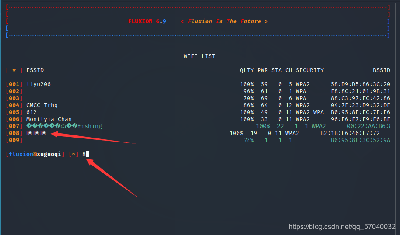
Task: Click BSSID B0:95:8E:FC:7E:E6
Action: coord(361,112)
